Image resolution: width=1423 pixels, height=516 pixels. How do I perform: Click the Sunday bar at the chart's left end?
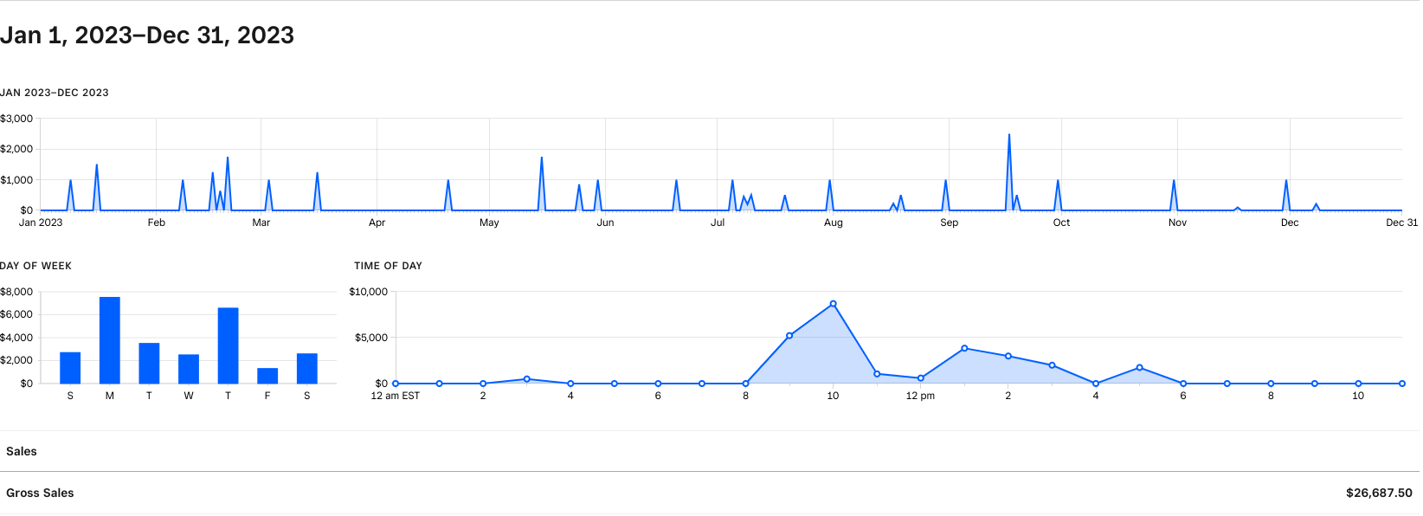pyautogui.click(x=70, y=368)
